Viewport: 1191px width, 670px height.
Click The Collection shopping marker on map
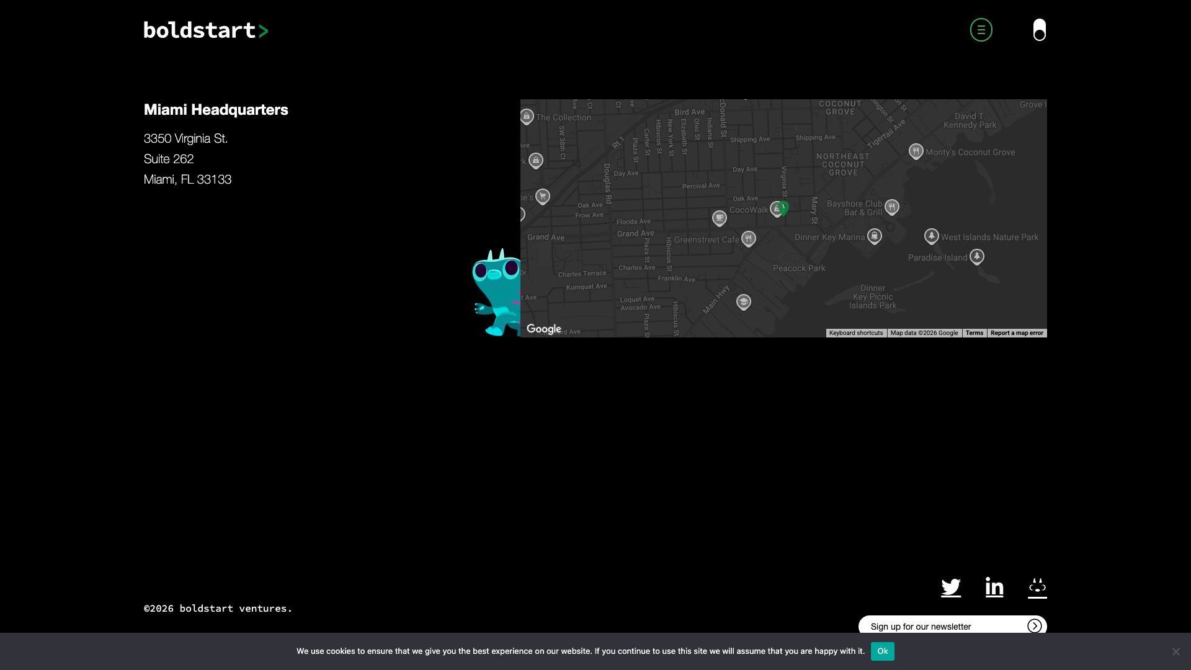pyautogui.click(x=527, y=115)
